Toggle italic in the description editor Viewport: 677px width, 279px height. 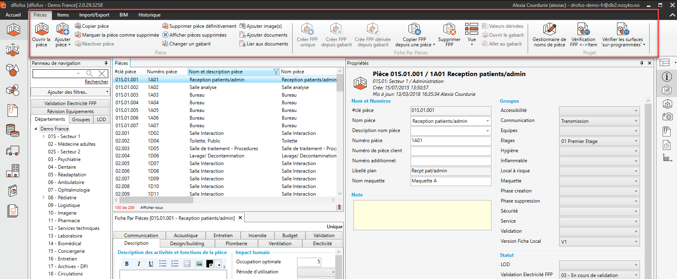tap(139, 264)
